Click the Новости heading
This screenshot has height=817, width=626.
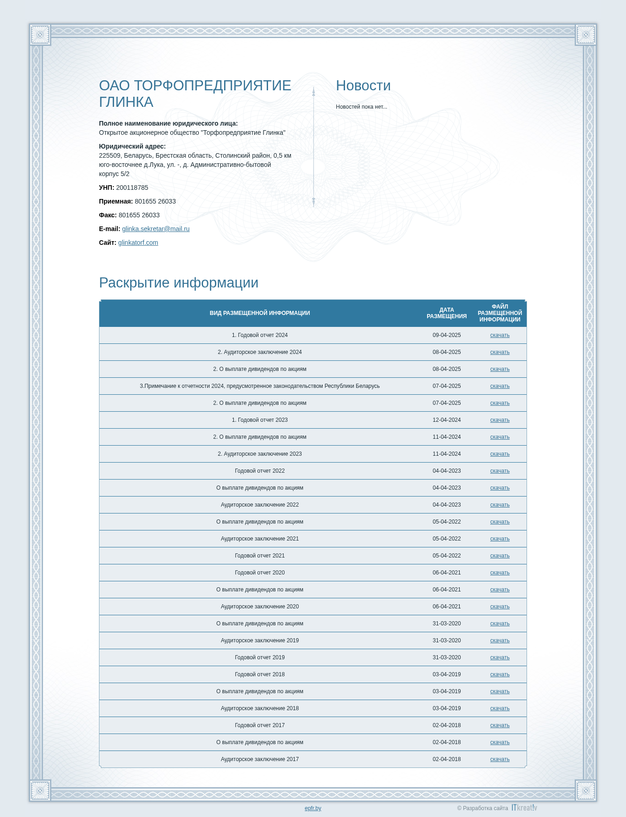[363, 85]
